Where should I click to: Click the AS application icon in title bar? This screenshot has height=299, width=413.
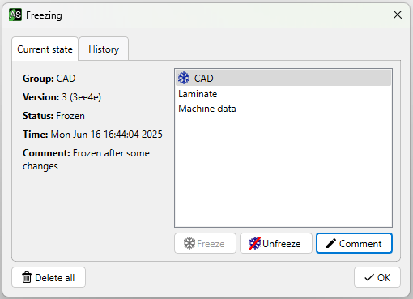(x=15, y=15)
